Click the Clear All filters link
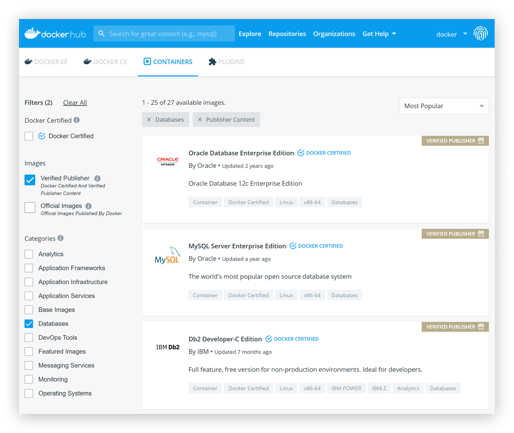This screenshot has height=433, width=514. [75, 103]
